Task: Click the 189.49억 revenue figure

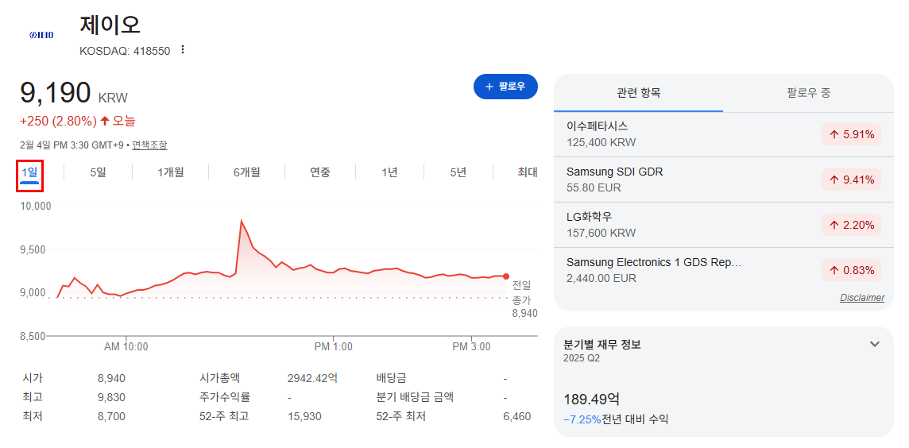Action: (x=591, y=400)
